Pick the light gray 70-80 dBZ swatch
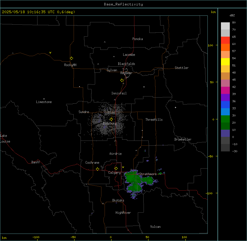Viewport: 247px width, 241px height. coord(225,26)
